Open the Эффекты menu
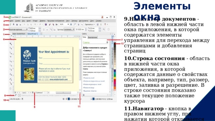The width and height of the screenshot is (215, 121). [x=43, y=21]
